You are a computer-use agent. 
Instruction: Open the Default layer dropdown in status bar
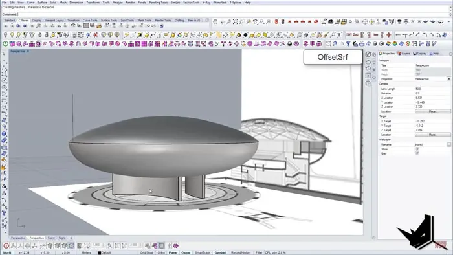(106, 252)
